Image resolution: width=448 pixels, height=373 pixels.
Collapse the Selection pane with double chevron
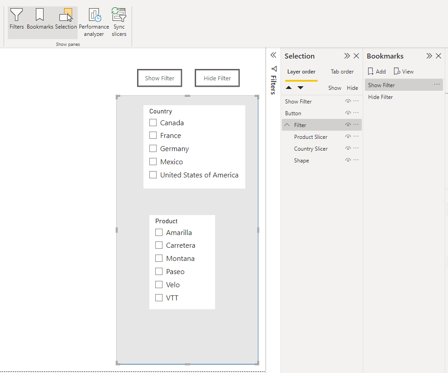pyautogui.click(x=347, y=56)
